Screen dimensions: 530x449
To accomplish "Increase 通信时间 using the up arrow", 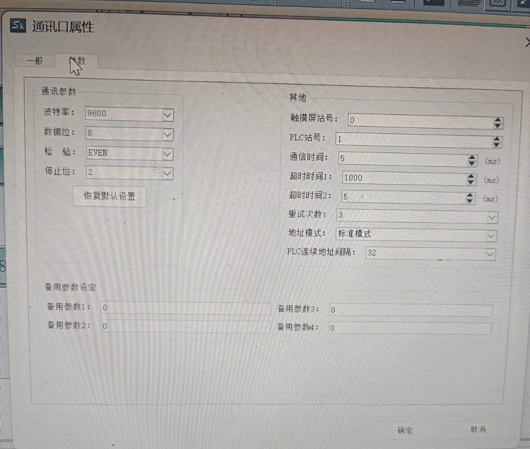I will tap(472, 158).
